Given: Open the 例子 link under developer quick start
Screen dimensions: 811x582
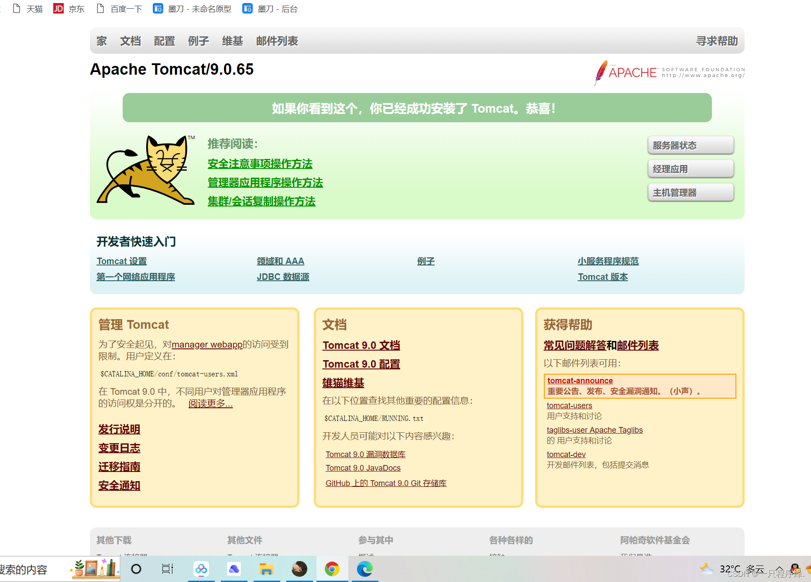Looking at the screenshot, I should tap(426, 261).
